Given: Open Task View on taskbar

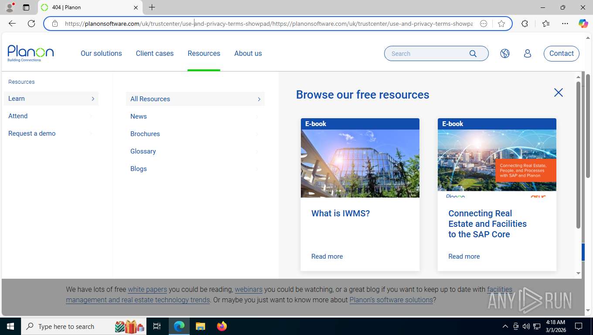Looking at the screenshot, I should (157, 326).
